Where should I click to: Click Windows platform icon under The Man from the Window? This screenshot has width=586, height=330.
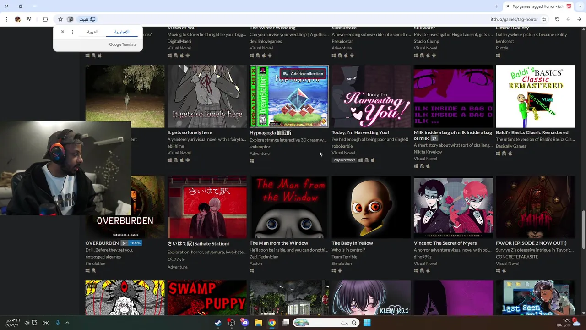click(252, 270)
